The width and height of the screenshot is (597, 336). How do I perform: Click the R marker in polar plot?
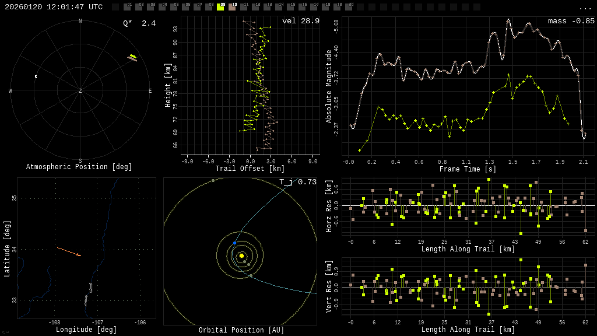click(36, 77)
